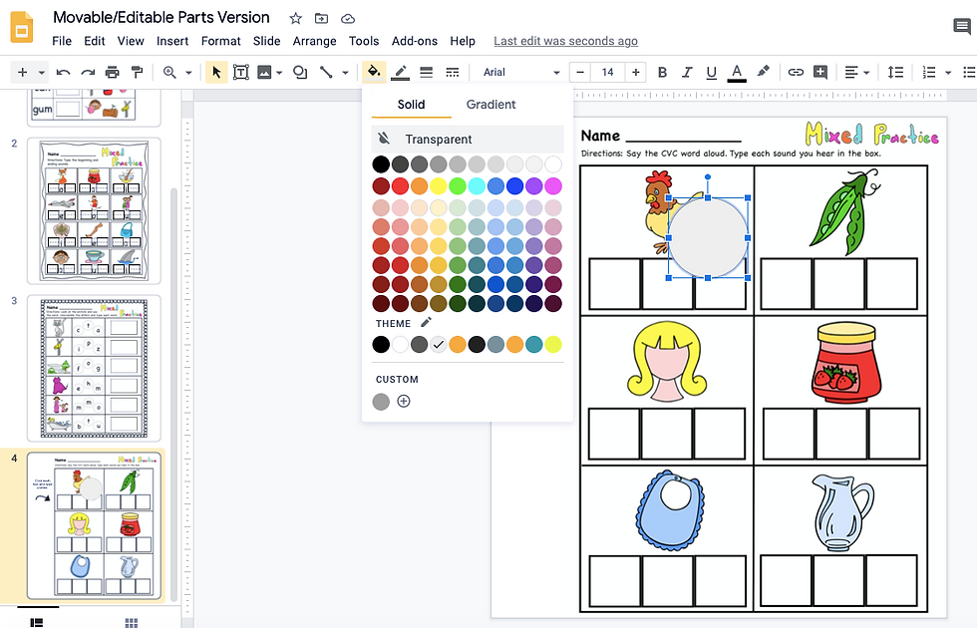The image size is (977, 628).
Task: Select the Text box tool
Action: (x=241, y=72)
